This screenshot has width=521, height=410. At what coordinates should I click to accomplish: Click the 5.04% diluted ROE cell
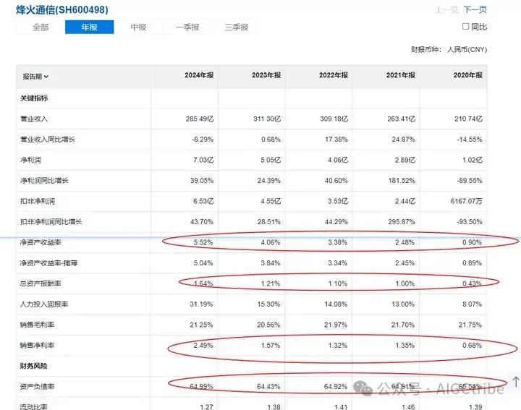click(203, 263)
